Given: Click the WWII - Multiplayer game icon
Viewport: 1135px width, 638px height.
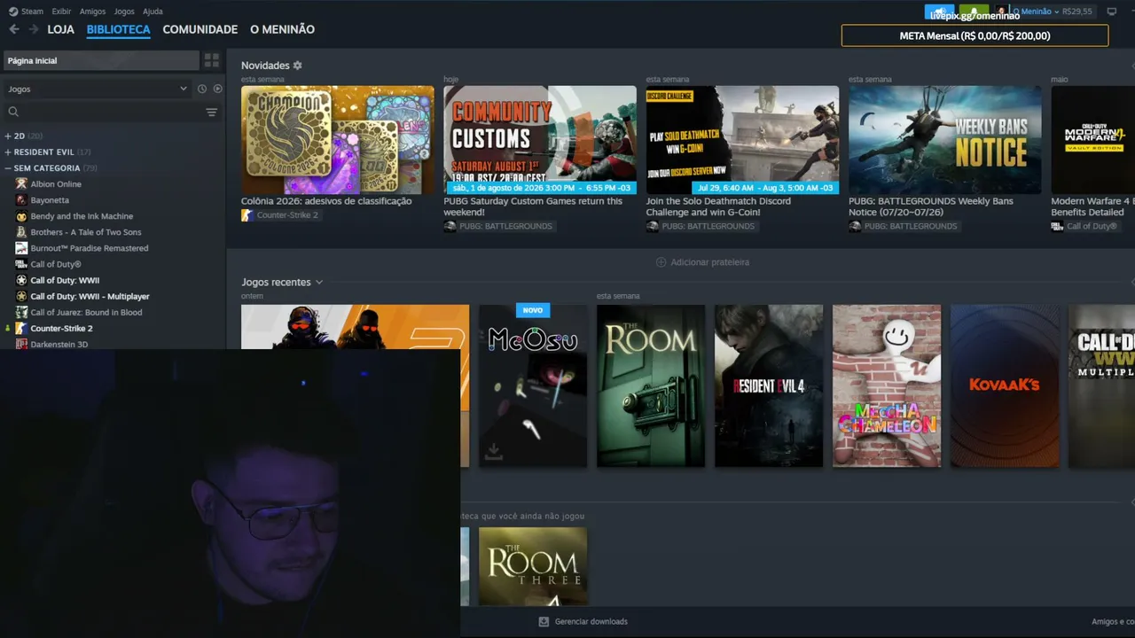Looking at the screenshot, I should pos(22,296).
